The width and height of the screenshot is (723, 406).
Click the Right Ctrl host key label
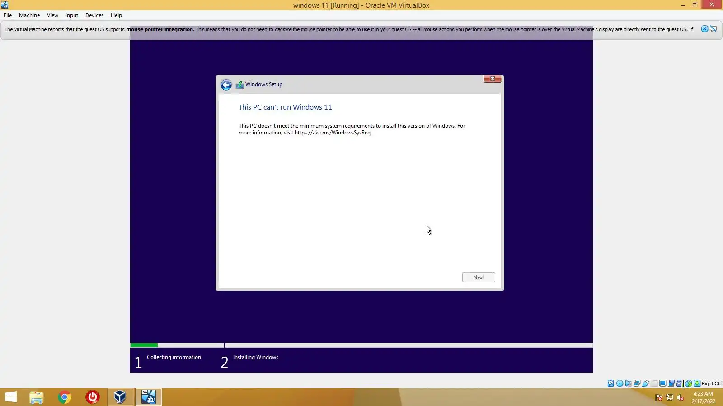point(712,383)
